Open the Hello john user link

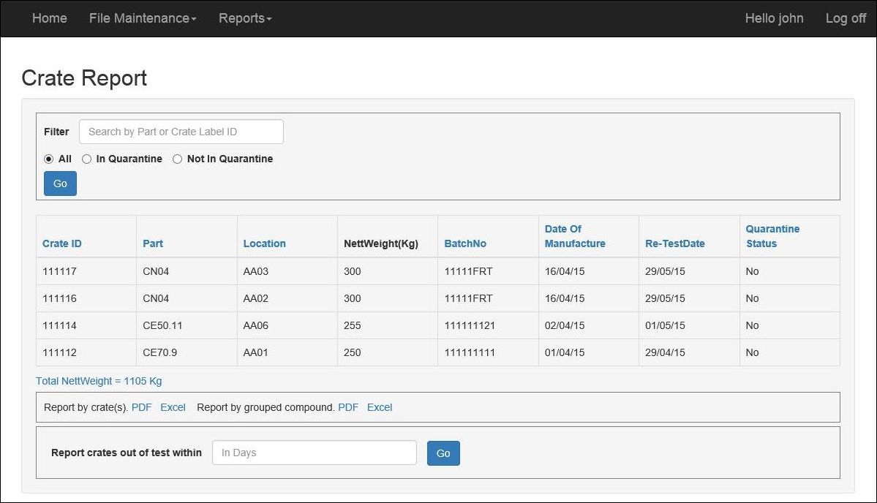click(x=774, y=18)
